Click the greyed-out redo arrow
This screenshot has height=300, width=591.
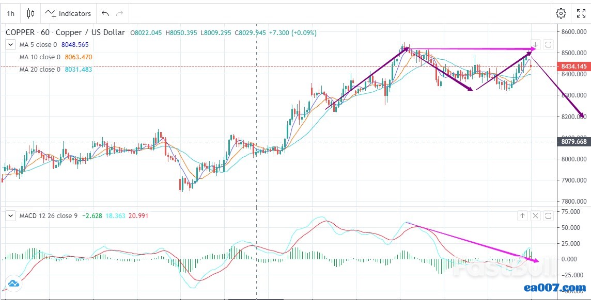point(119,13)
